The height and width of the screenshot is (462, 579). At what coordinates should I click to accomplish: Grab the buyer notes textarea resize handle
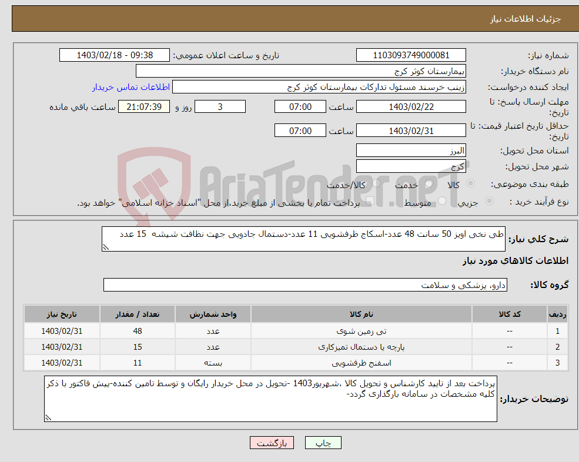tap(48, 418)
